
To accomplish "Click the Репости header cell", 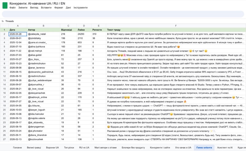I will click(x=98, y=30).
